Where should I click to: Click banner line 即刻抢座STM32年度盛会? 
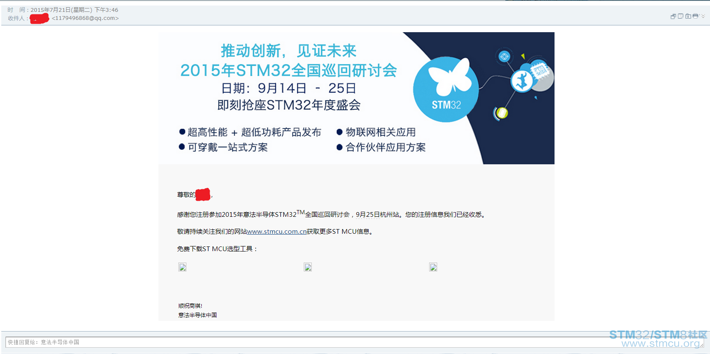point(289,105)
